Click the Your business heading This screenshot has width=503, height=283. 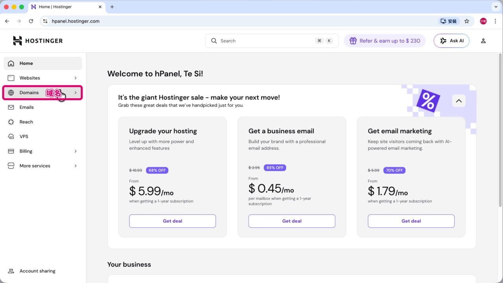click(x=129, y=265)
